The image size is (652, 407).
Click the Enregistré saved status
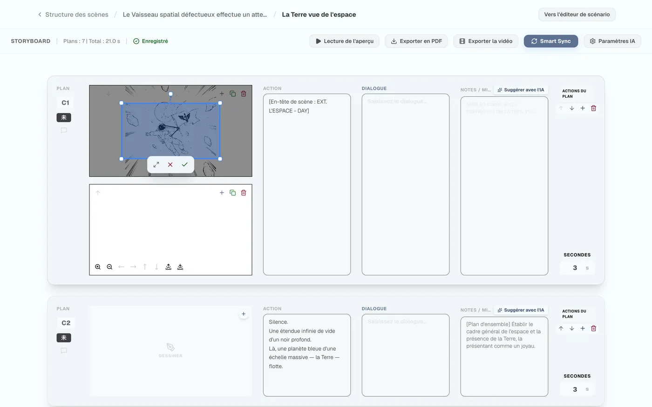[150, 41]
